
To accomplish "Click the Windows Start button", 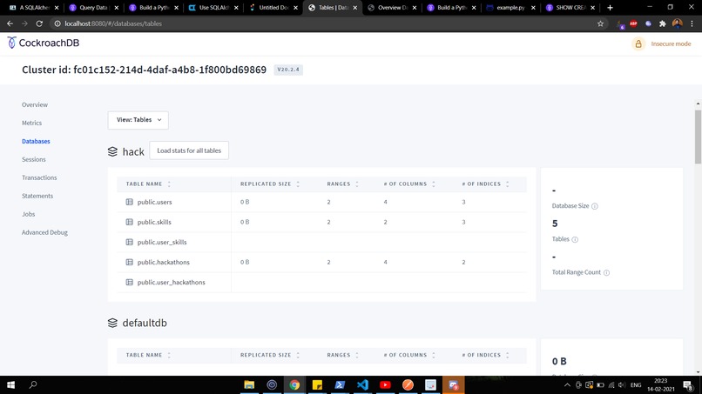I will (10, 384).
